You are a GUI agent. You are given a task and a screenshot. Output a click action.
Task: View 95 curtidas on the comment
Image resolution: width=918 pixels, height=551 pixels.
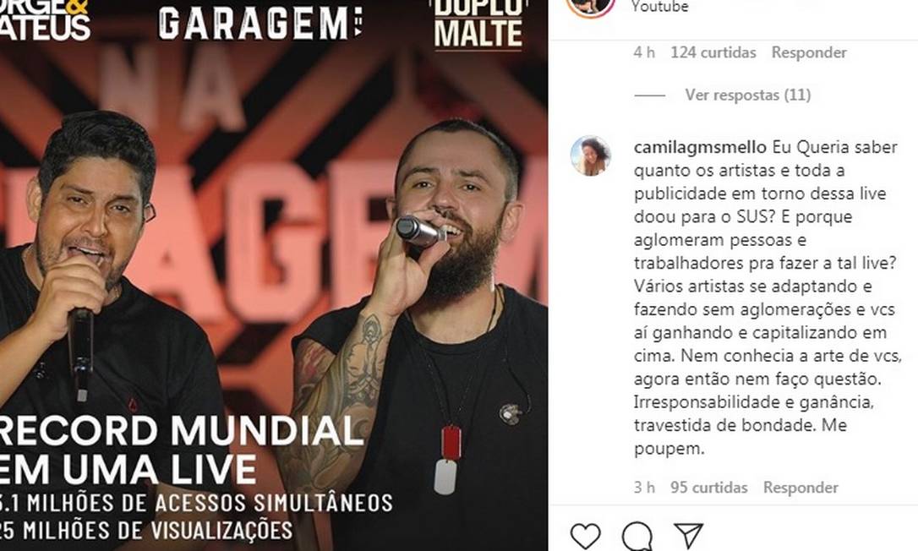click(708, 487)
